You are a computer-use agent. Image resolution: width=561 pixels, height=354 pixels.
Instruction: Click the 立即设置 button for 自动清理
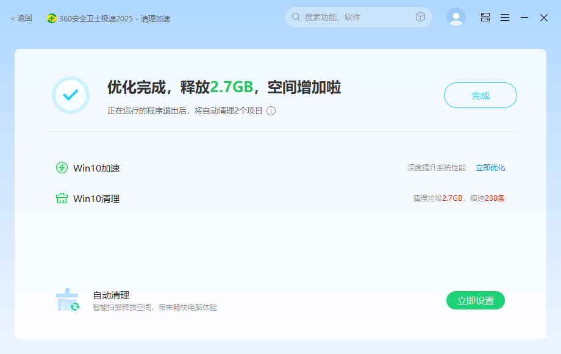[476, 300]
